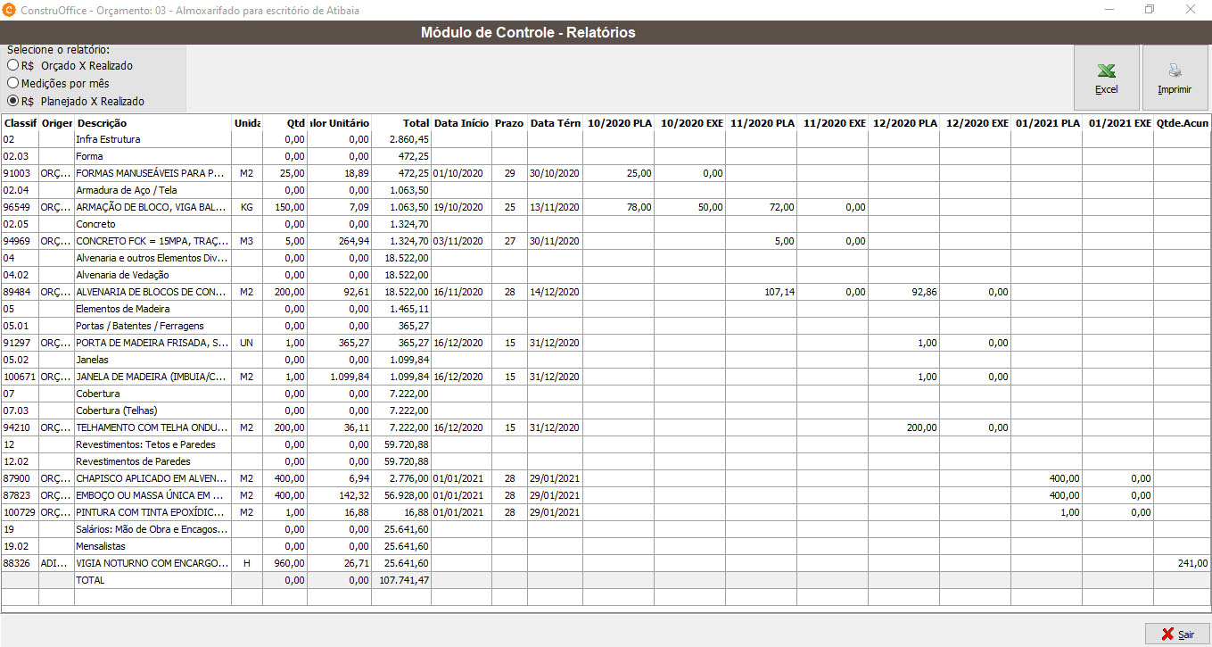The width and height of the screenshot is (1212, 647).
Task: Click the accumulated quantity cell 241,00
Action: click(1182, 563)
